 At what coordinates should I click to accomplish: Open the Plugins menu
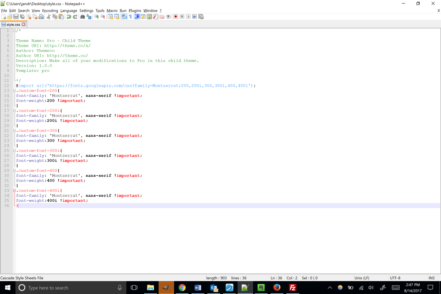[x=135, y=11]
